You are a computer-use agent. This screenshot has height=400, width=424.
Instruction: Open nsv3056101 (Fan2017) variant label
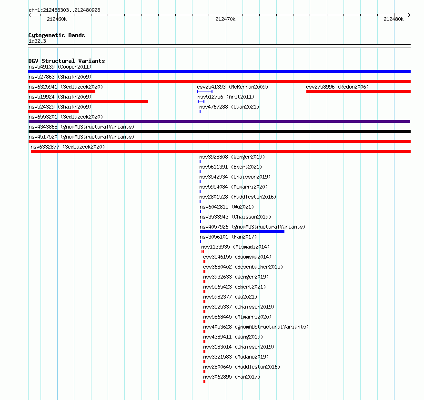[228, 237]
